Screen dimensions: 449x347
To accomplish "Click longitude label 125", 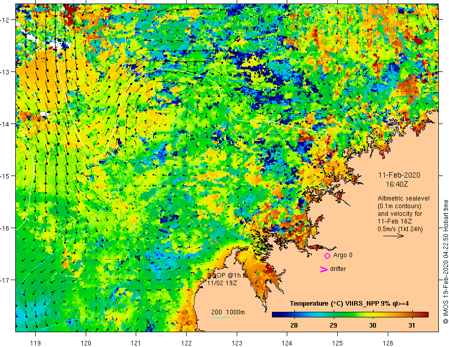I will tap(338, 343).
